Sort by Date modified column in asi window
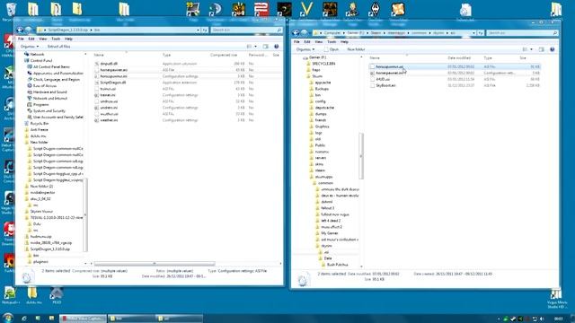Screen dimensions: 575x323 click(x=459, y=58)
